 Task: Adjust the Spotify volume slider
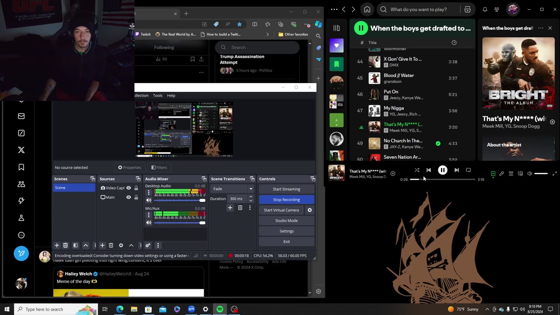(541, 174)
